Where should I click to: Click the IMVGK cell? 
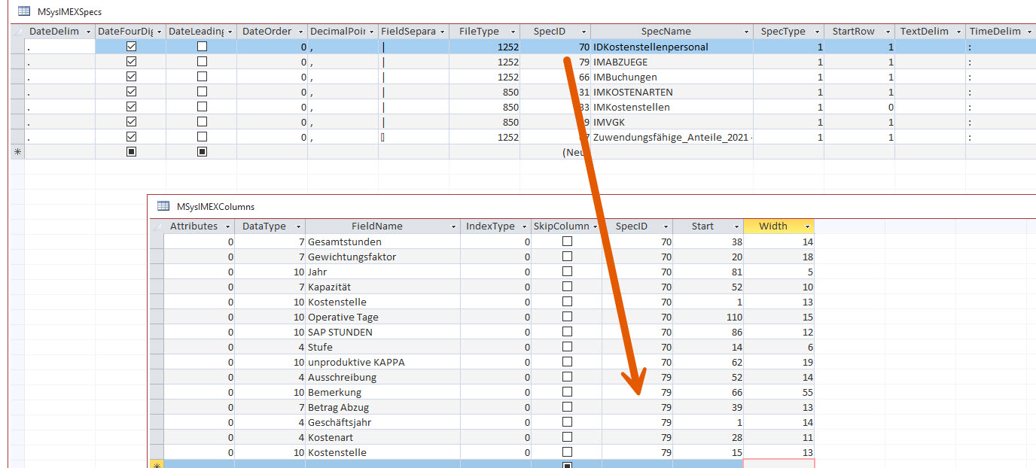[x=672, y=122]
